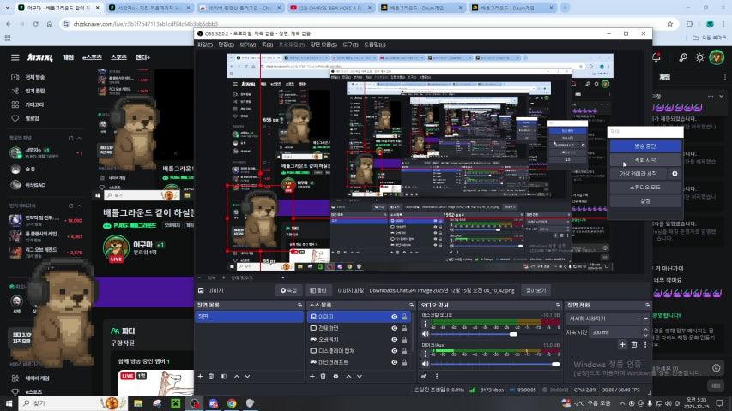Viewport: 732px width, 411px height.
Task: Pop out sources dock panel icon
Action: coord(411,305)
